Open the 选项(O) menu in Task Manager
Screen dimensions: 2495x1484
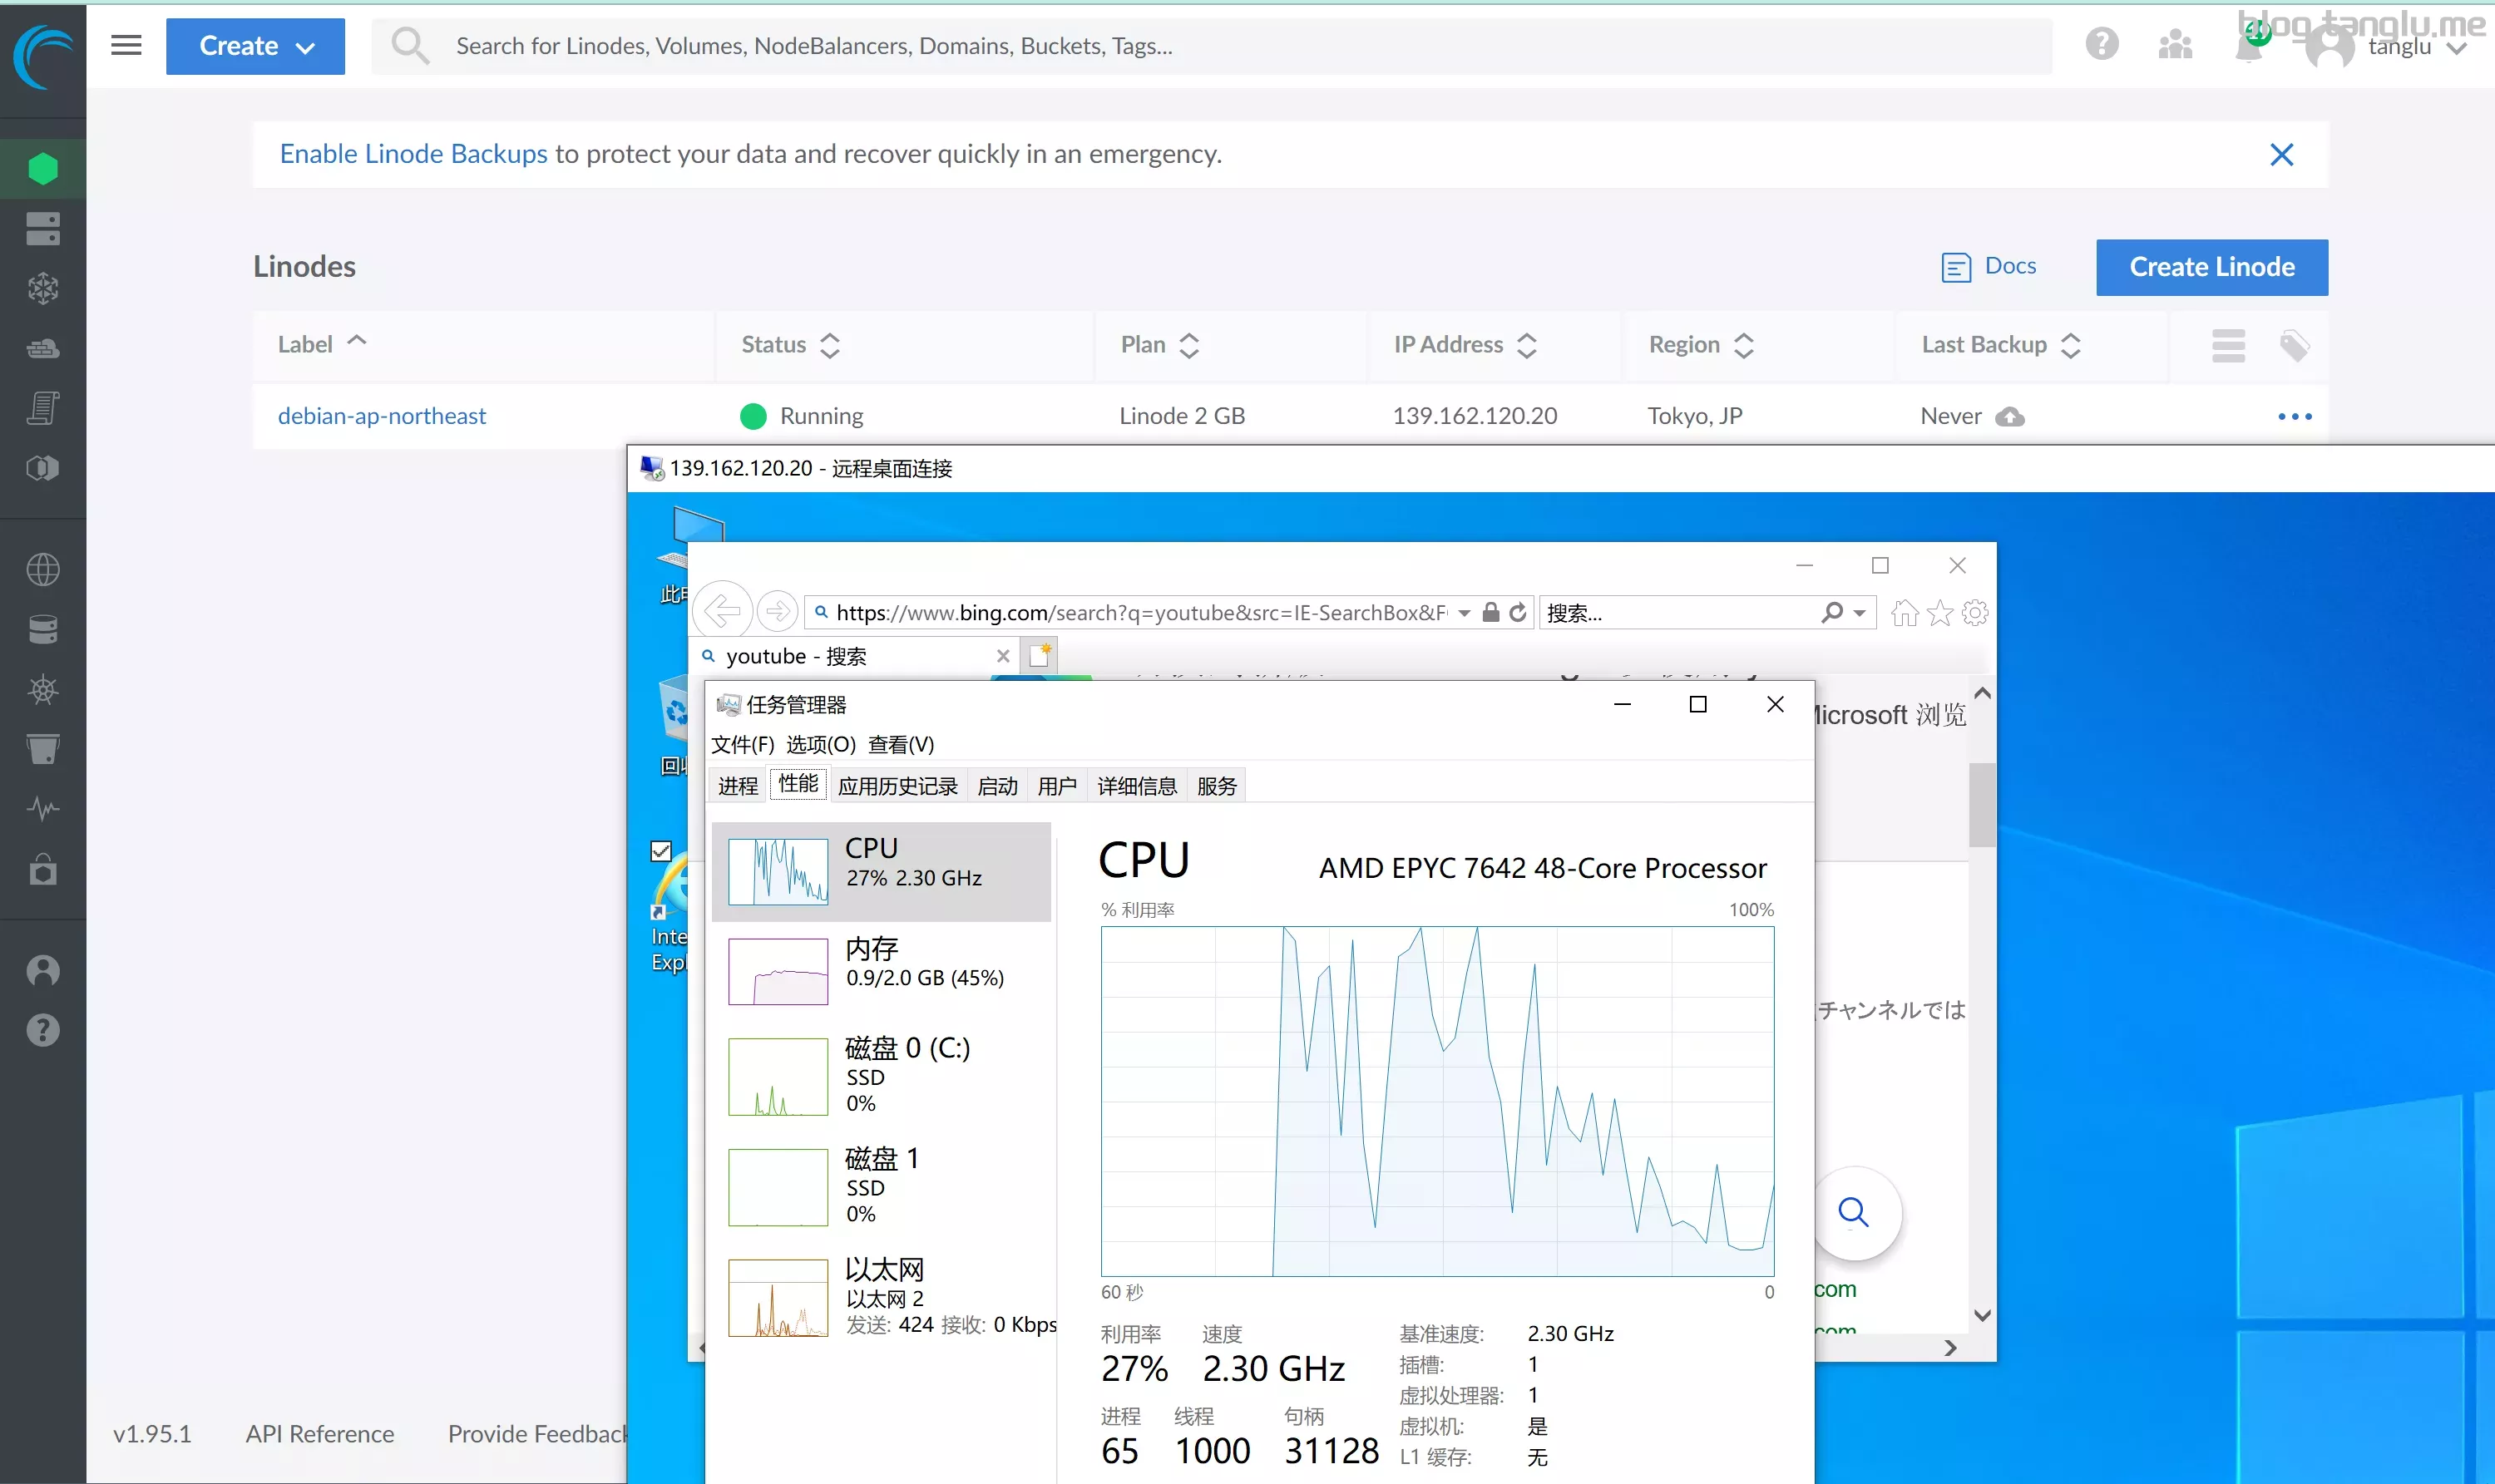(x=820, y=744)
